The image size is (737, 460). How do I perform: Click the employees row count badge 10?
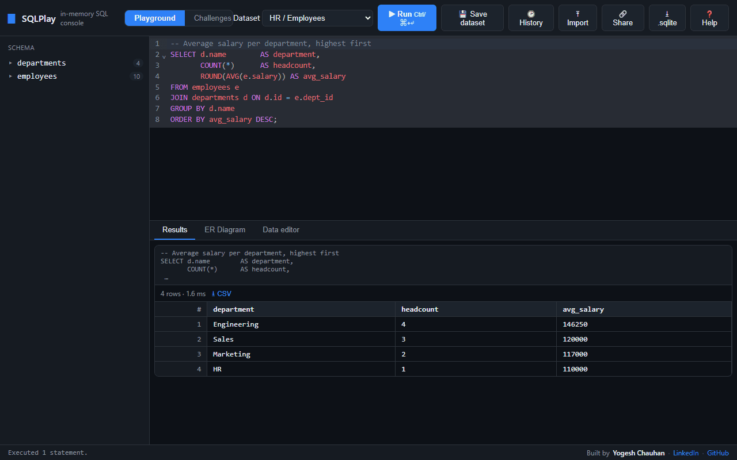(x=136, y=76)
